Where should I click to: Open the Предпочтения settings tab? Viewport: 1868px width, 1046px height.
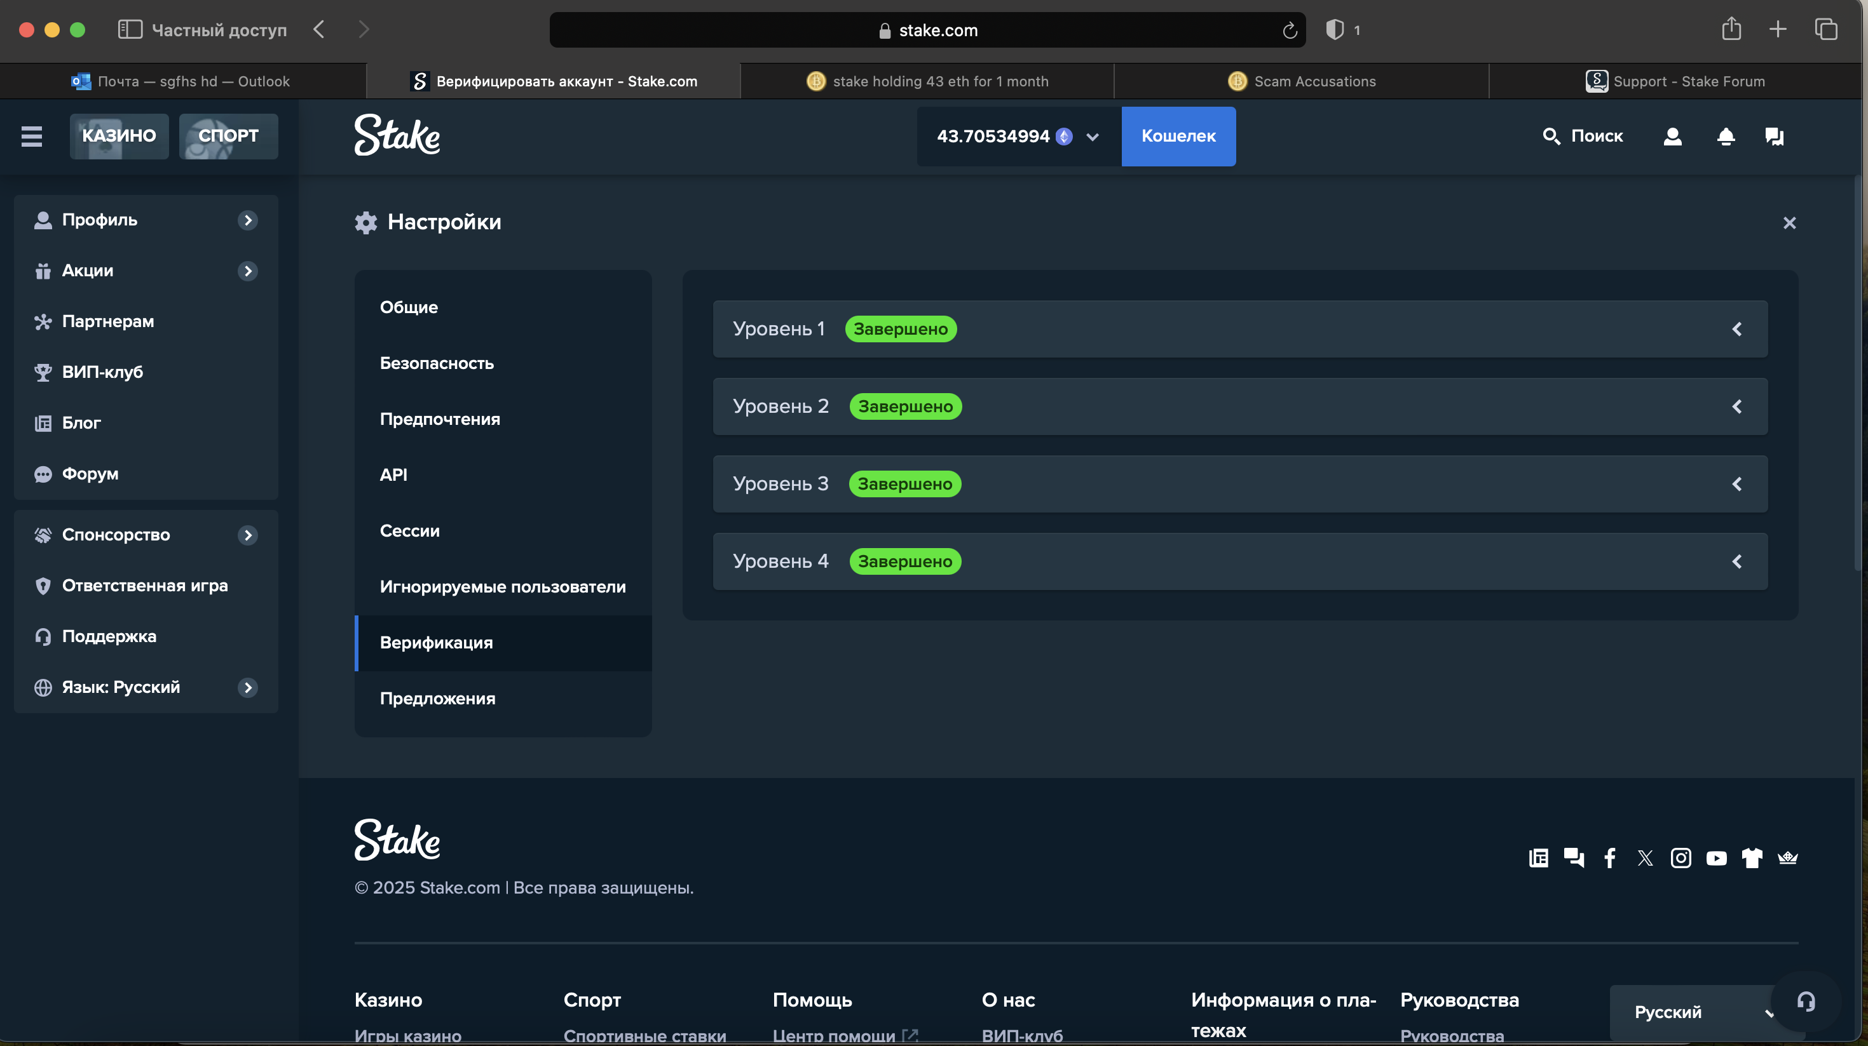[503, 419]
